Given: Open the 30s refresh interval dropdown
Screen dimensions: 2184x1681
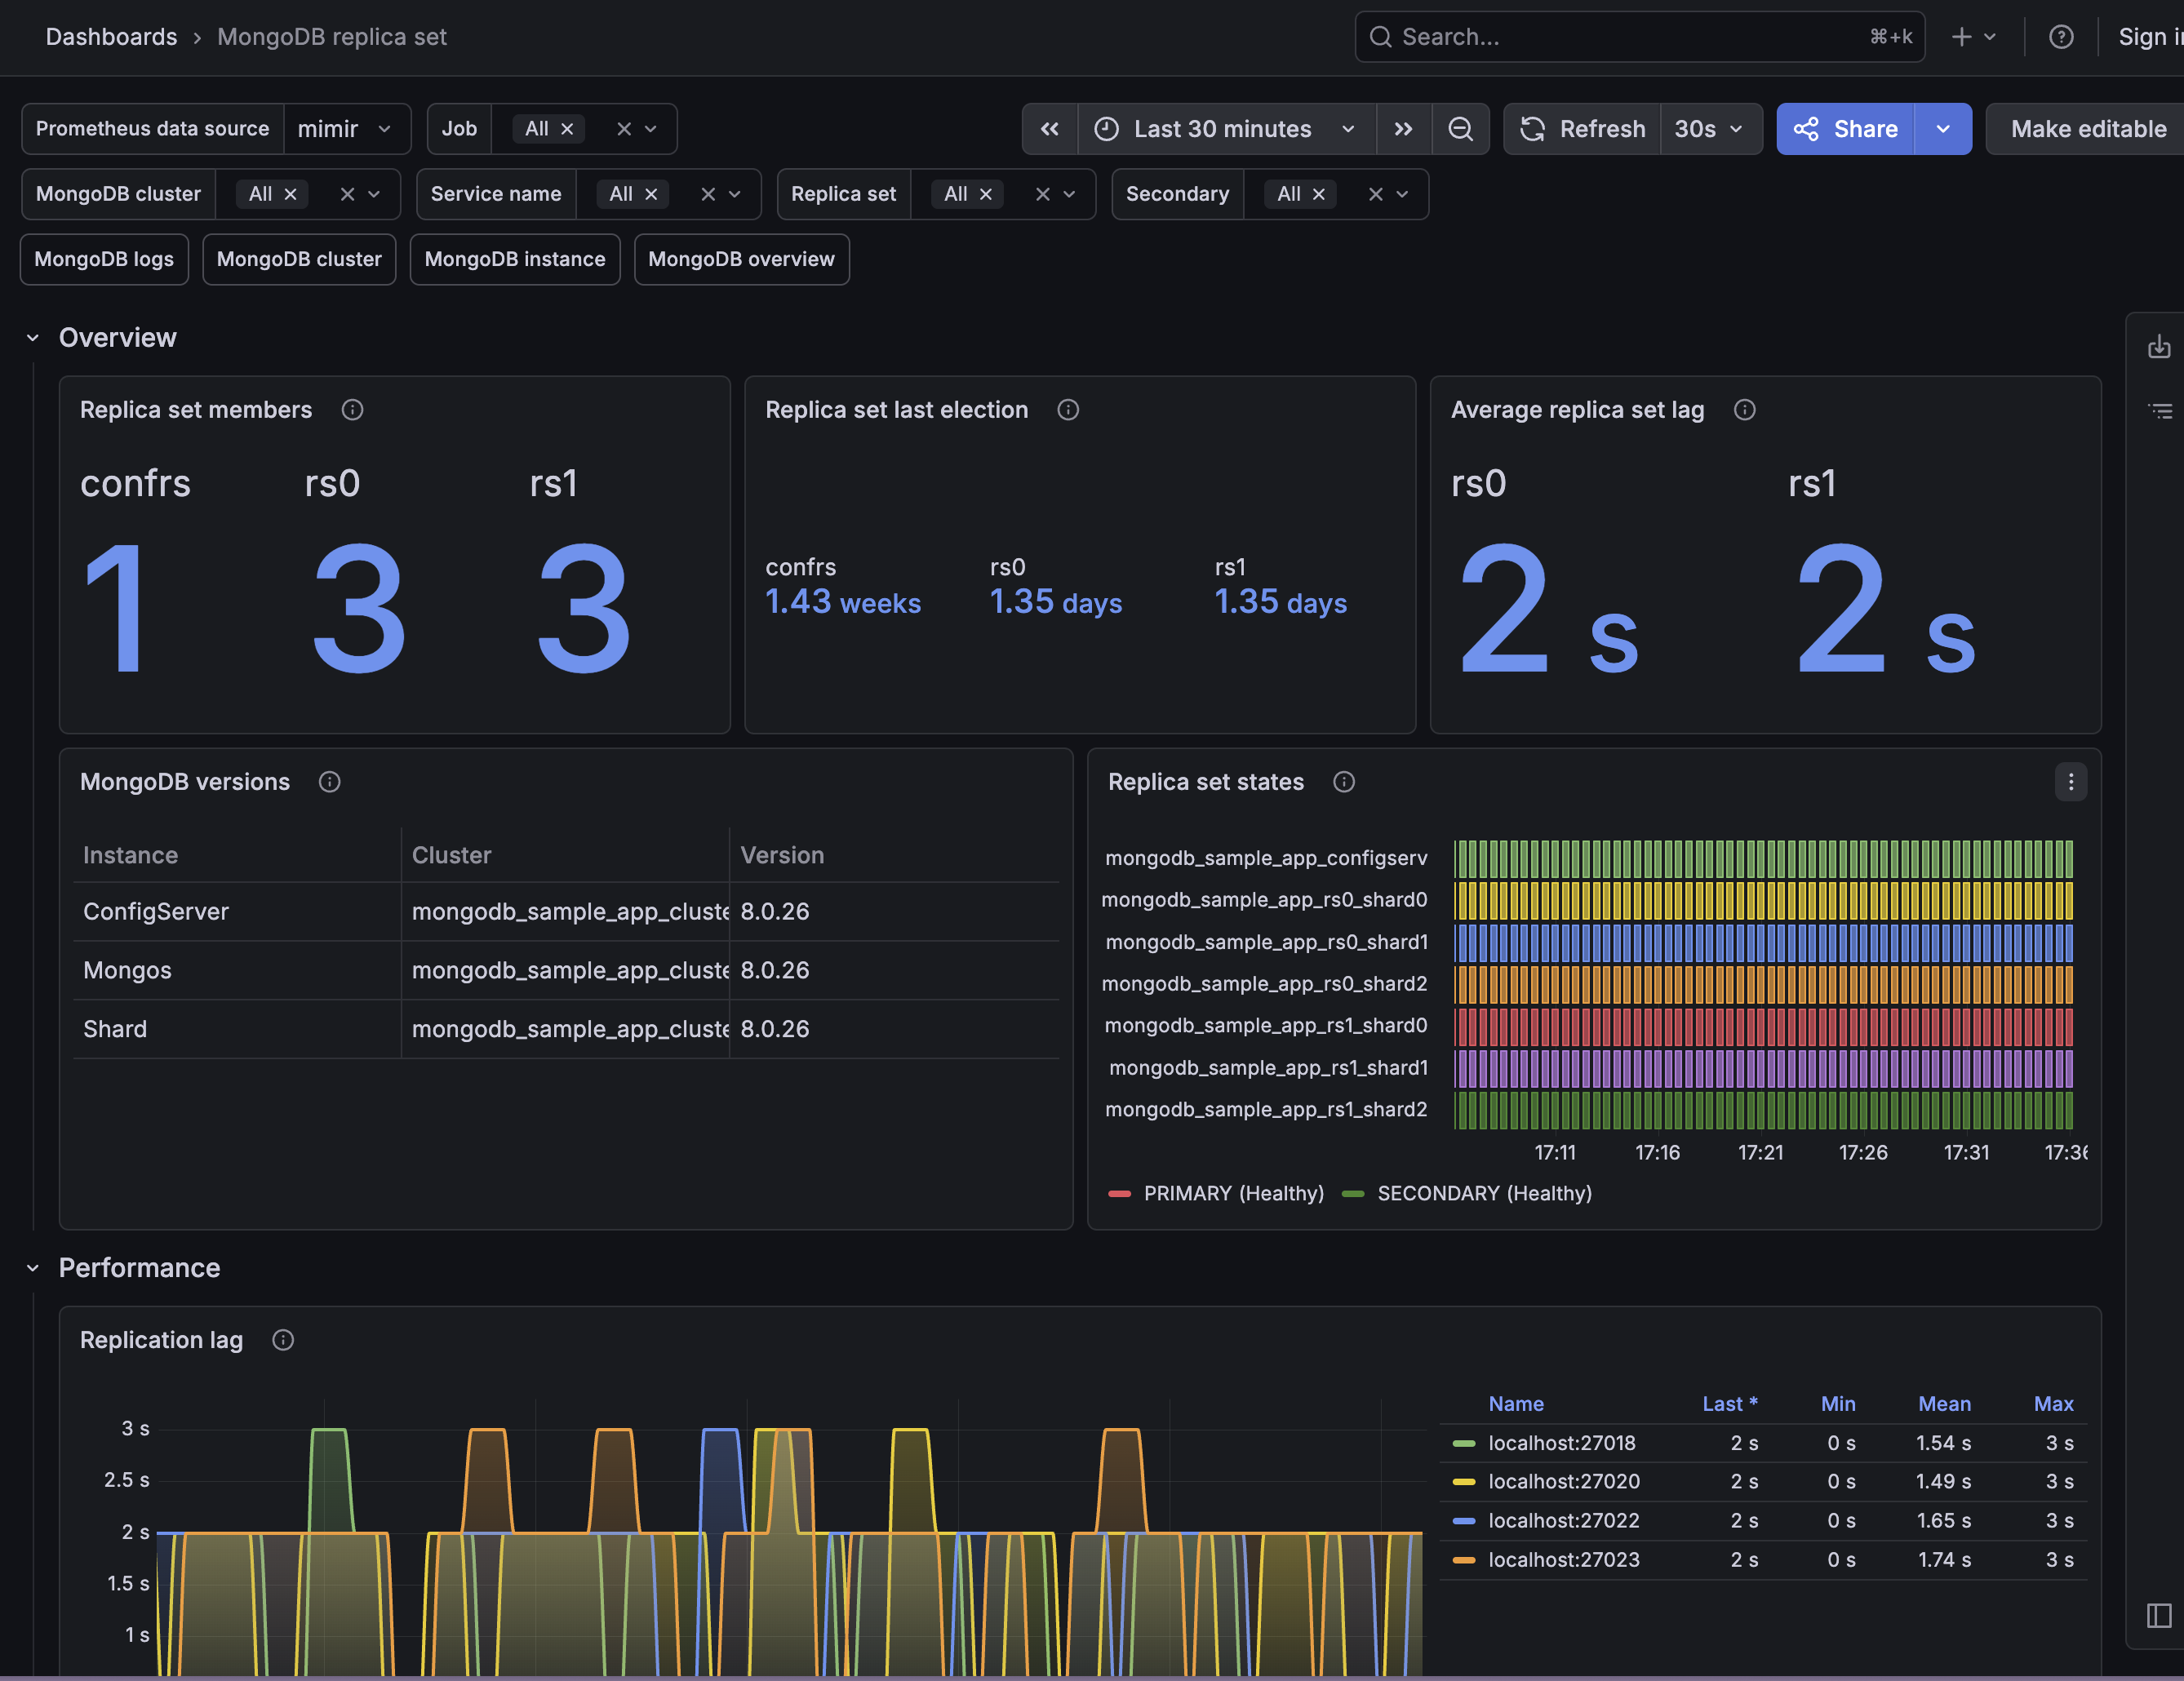Looking at the screenshot, I should [x=1709, y=129].
